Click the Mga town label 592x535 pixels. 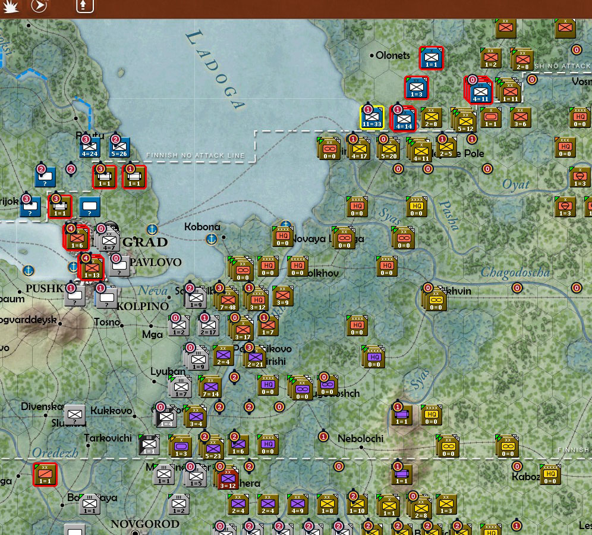(x=152, y=334)
